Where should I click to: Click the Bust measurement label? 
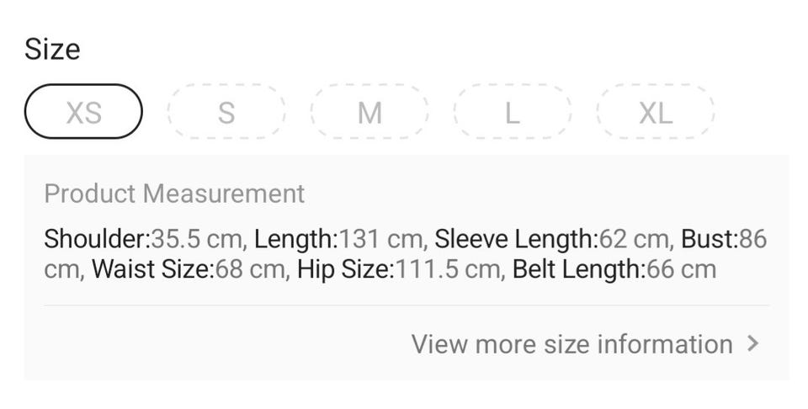(709, 240)
